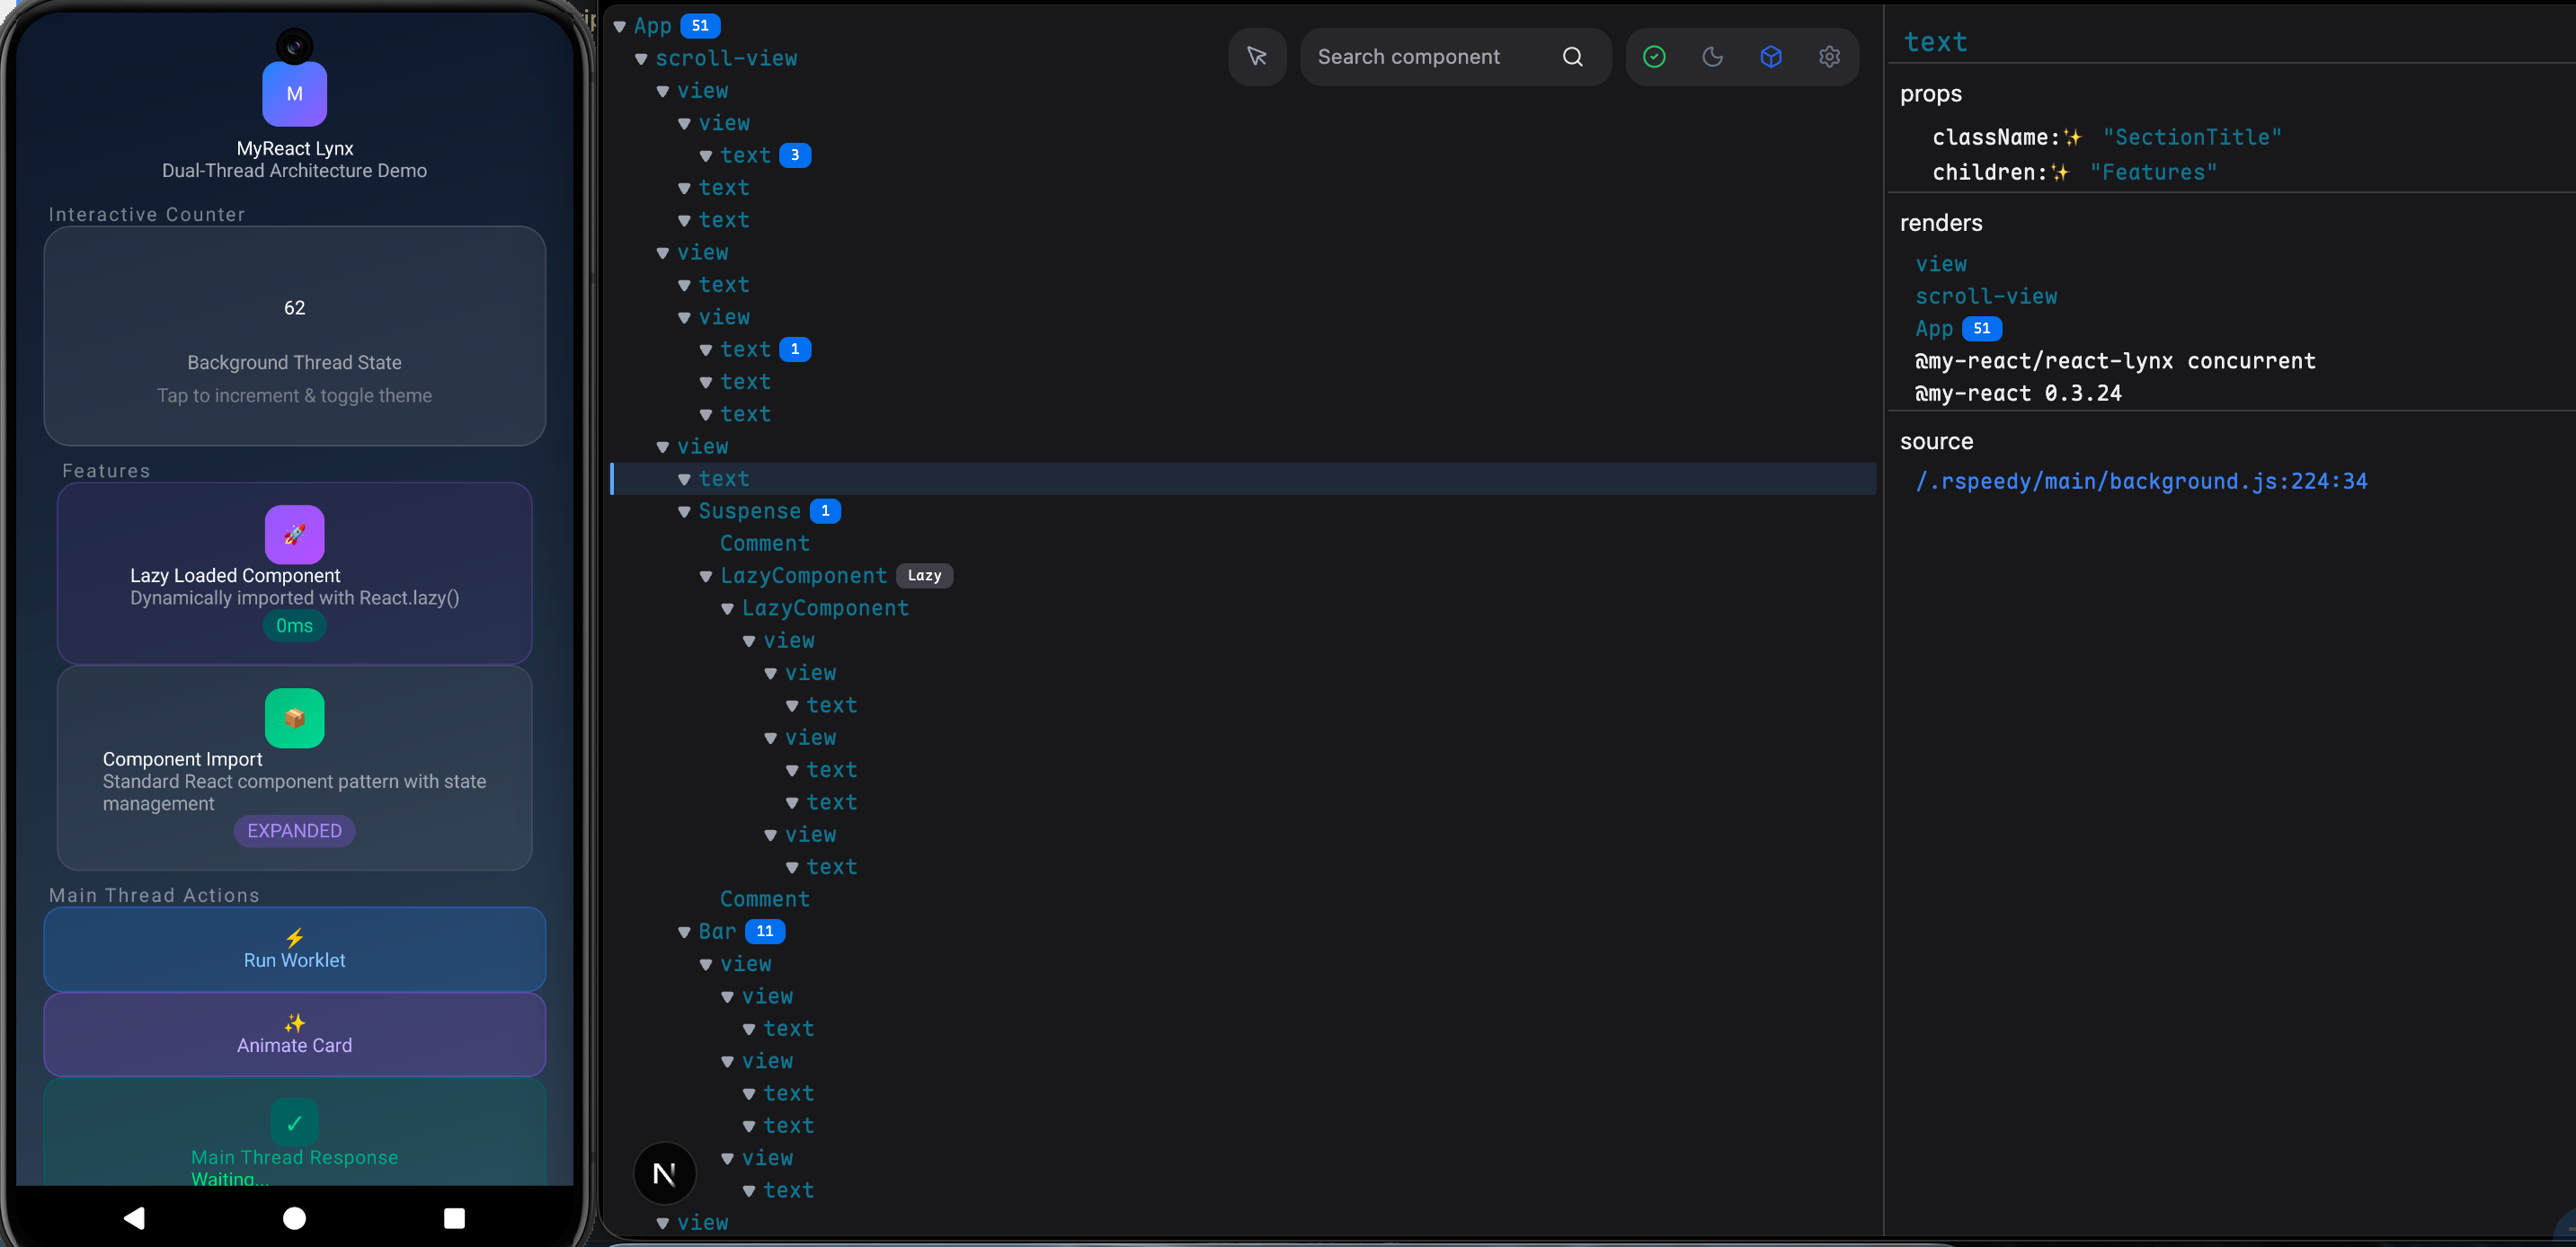Tap Tap to increment & toggle theme text
Viewport: 2576px width, 1247px height.
(x=294, y=395)
